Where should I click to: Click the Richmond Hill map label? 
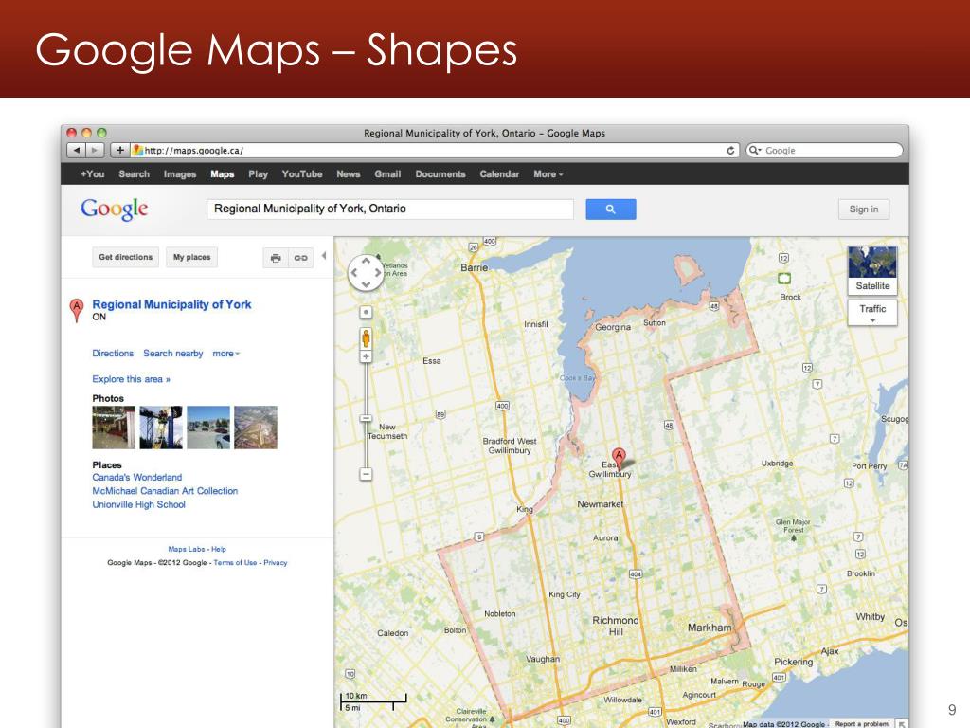coord(616,626)
